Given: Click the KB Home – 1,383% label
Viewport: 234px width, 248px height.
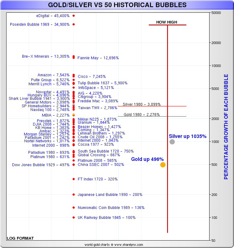Looking at the screenshot, I should point(52,128).
